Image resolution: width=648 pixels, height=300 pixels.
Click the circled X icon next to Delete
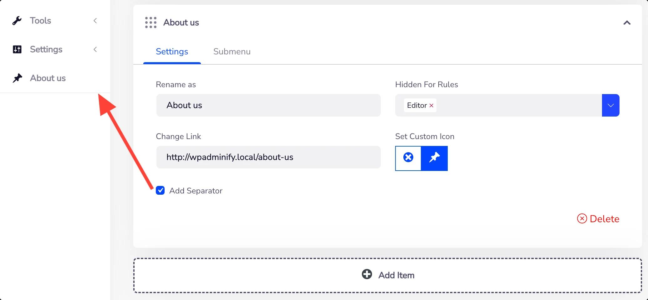pos(582,219)
